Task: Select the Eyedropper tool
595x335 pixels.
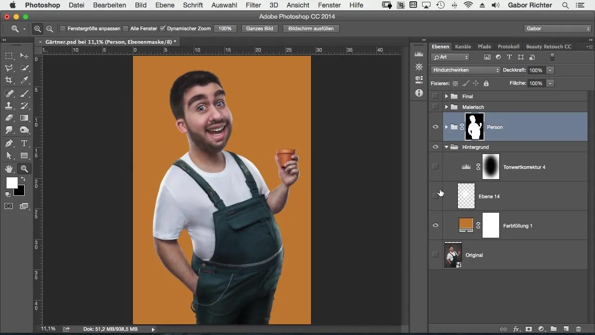Action: coord(24,80)
